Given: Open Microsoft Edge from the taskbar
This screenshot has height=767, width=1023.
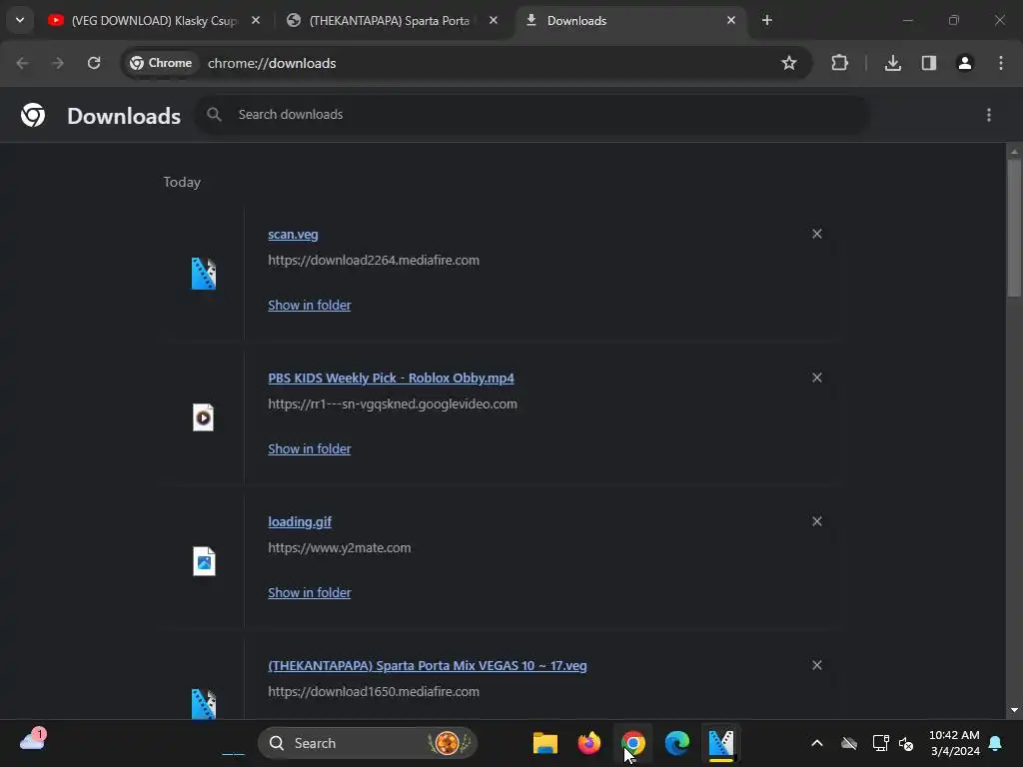Looking at the screenshot, I should tap(677, 743).
